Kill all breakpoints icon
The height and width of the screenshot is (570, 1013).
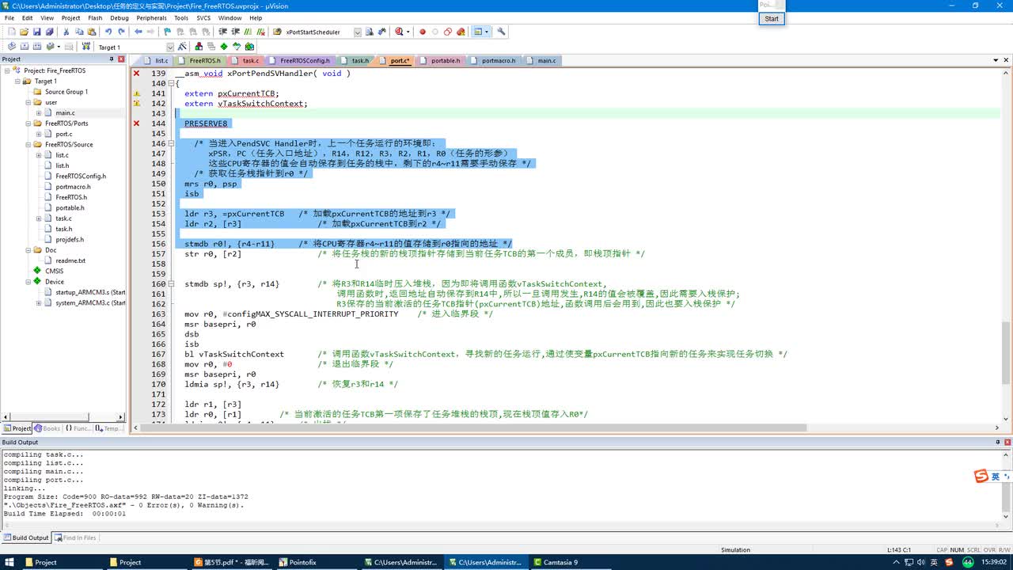[x=461, y=32]
